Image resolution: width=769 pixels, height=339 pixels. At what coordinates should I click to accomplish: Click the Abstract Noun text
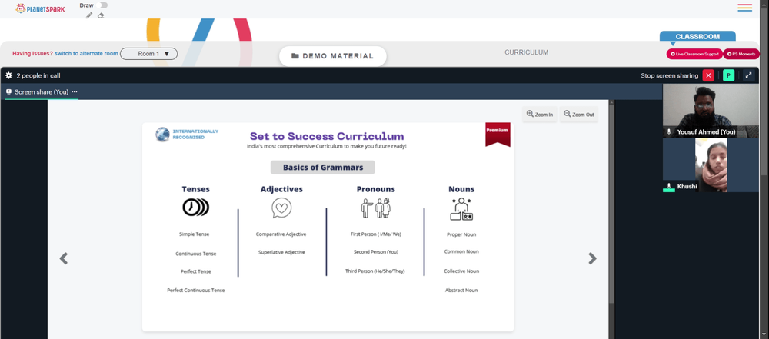[461, 291]
